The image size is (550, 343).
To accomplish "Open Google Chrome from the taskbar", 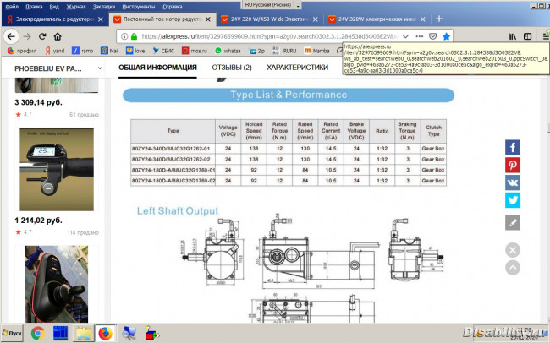I will pos(38,332).
